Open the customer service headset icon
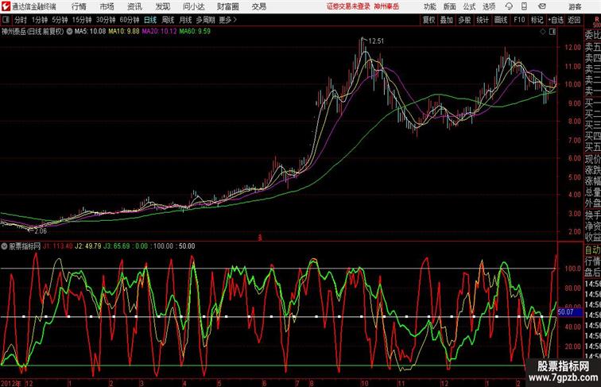 (509, 6)
